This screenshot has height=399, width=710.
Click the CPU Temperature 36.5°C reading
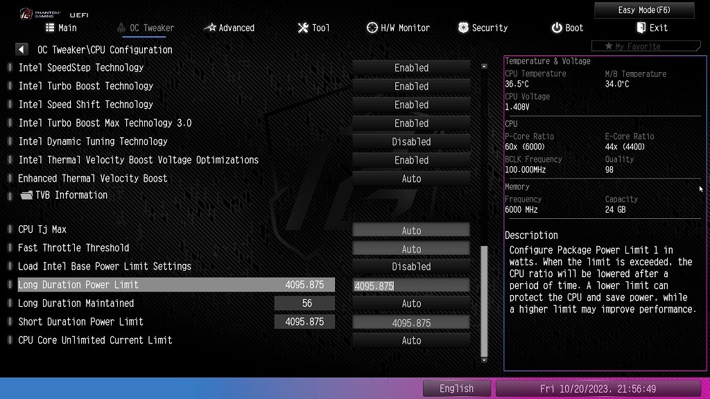tap(517, 84)
